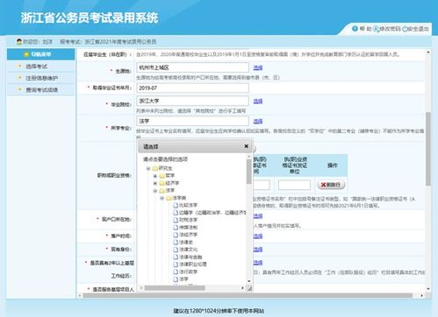Viewport: 438px width, 317px height.
Task: Click the icon on 导航菜单 header
Action: [x=26, y=54]
